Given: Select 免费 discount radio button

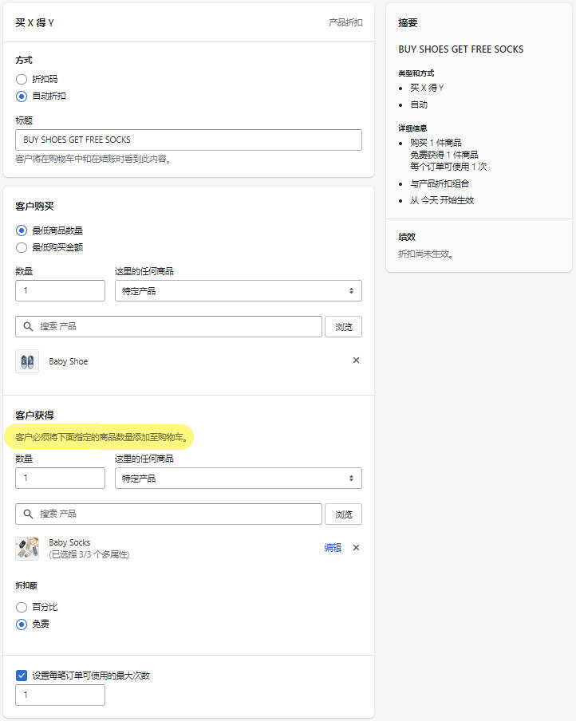Looking at the screenshot, I should tap(22, 624).
